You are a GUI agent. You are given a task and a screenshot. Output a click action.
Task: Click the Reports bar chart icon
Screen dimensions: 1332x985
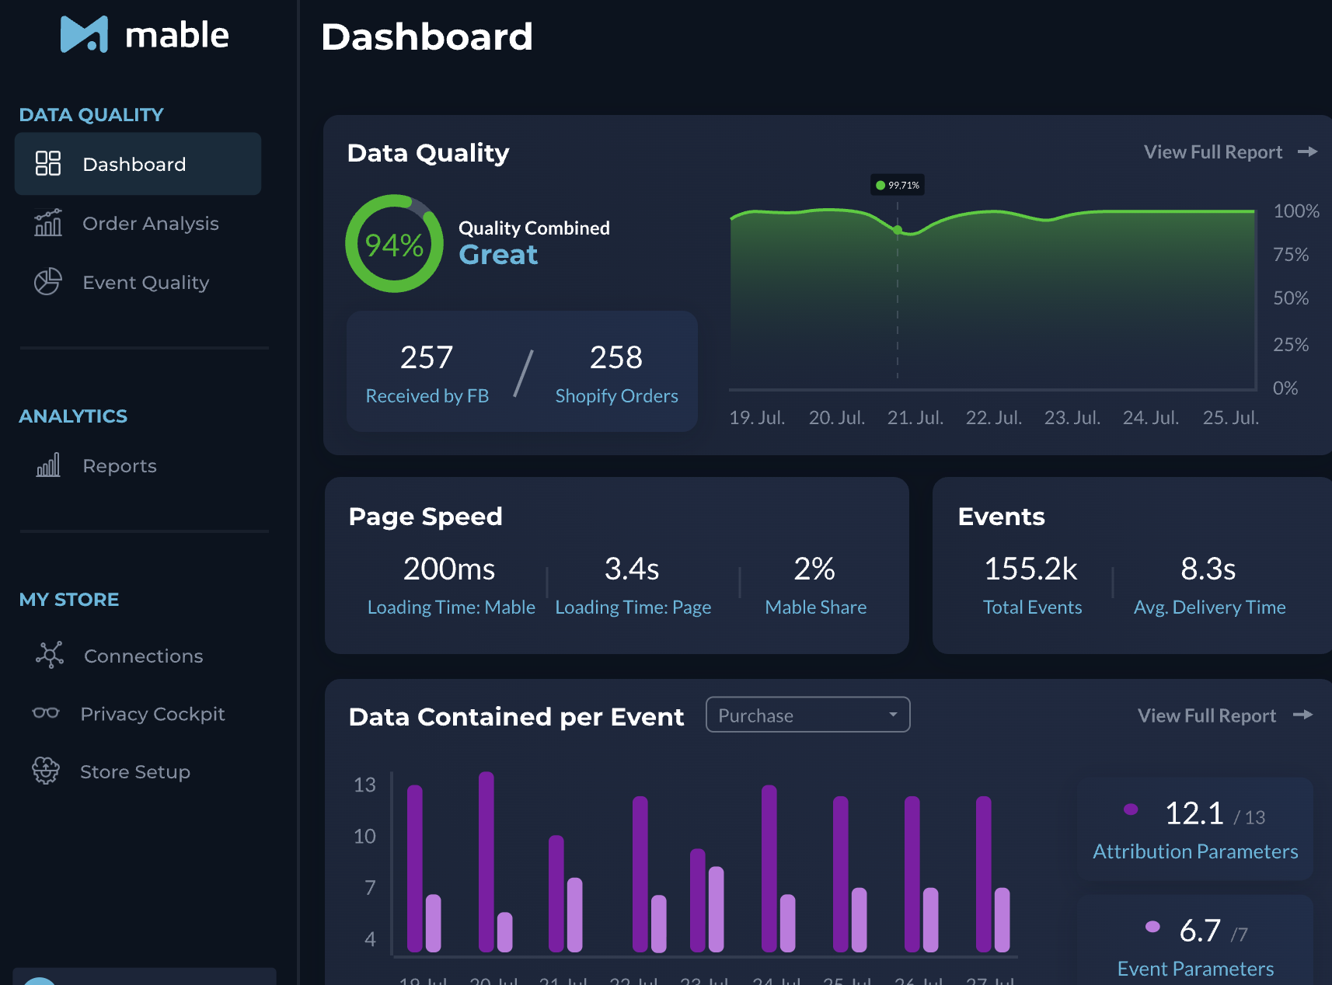coord(48,465)
